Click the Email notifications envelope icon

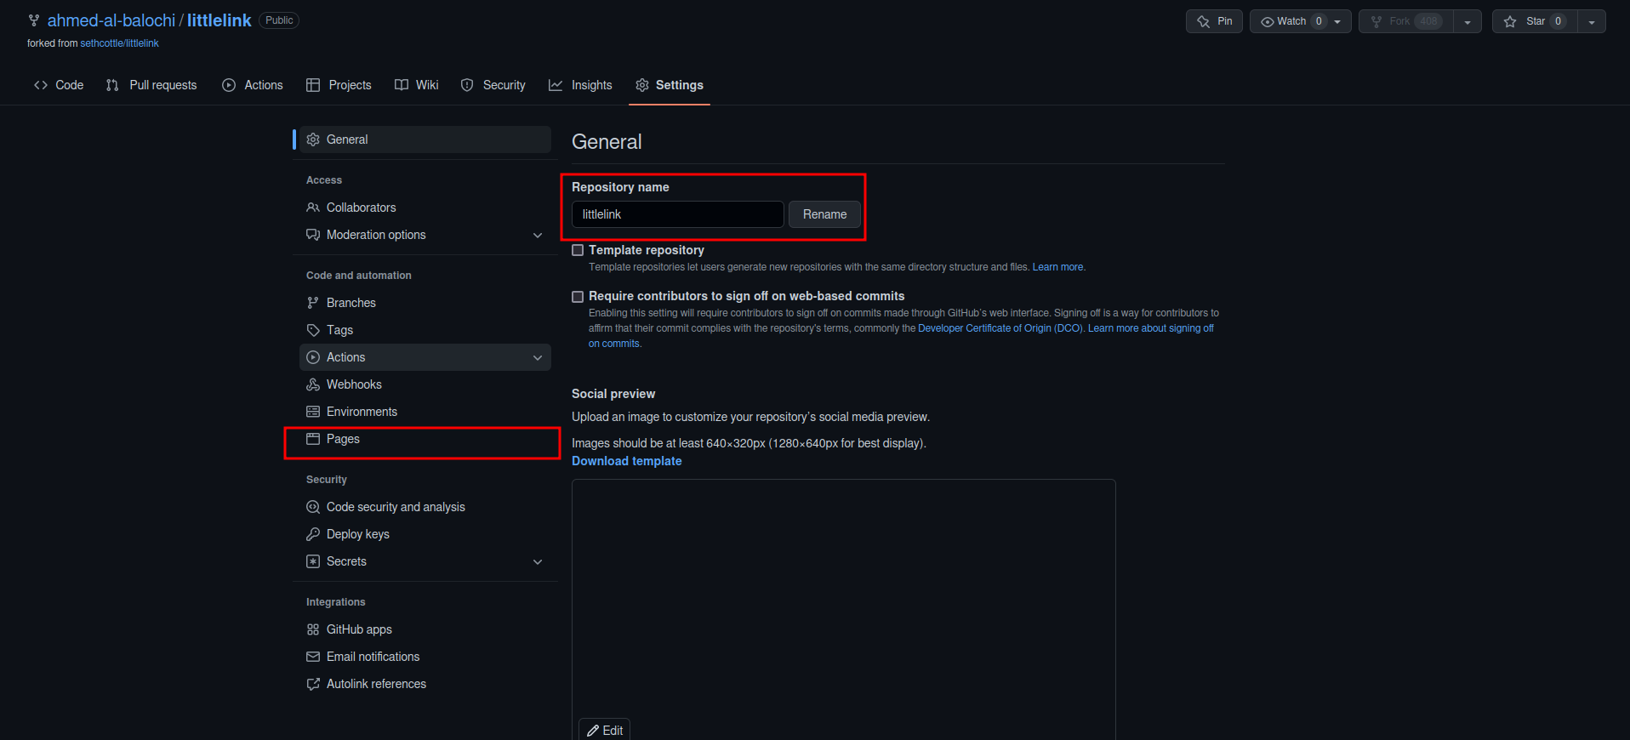[313, 657]
